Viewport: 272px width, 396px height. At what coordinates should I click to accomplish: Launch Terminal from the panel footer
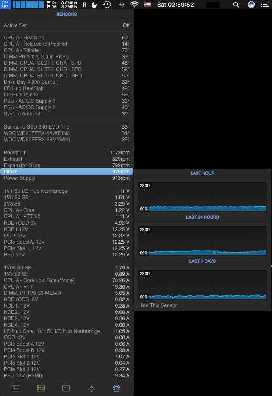point(66,388)
